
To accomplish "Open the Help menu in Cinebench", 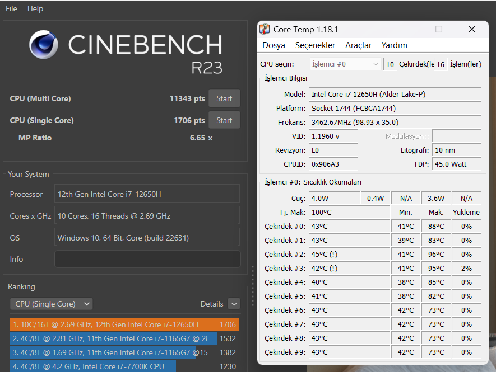I will pos(35,8).
